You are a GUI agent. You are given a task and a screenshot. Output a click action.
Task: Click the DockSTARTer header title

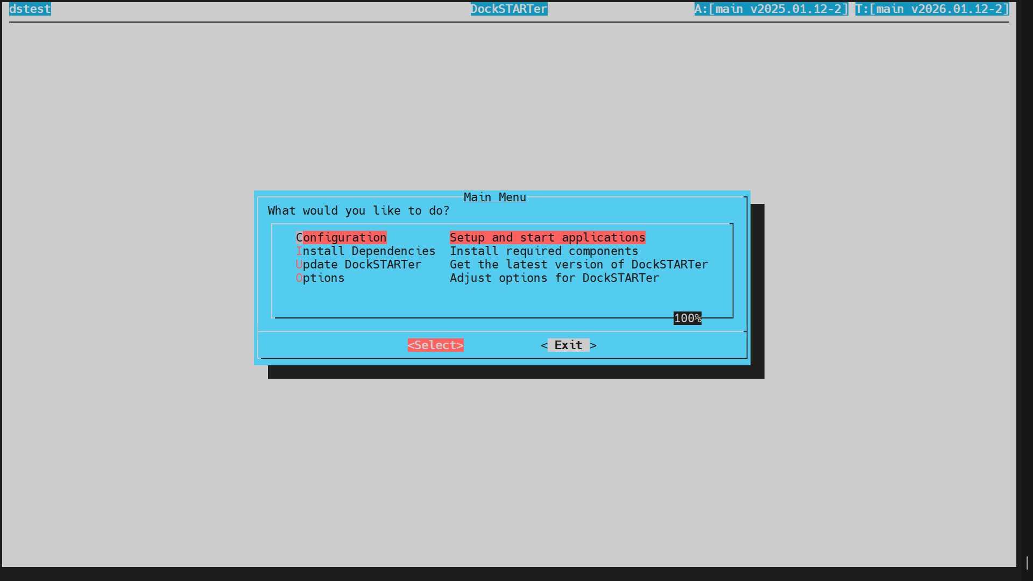coord(509,9)
